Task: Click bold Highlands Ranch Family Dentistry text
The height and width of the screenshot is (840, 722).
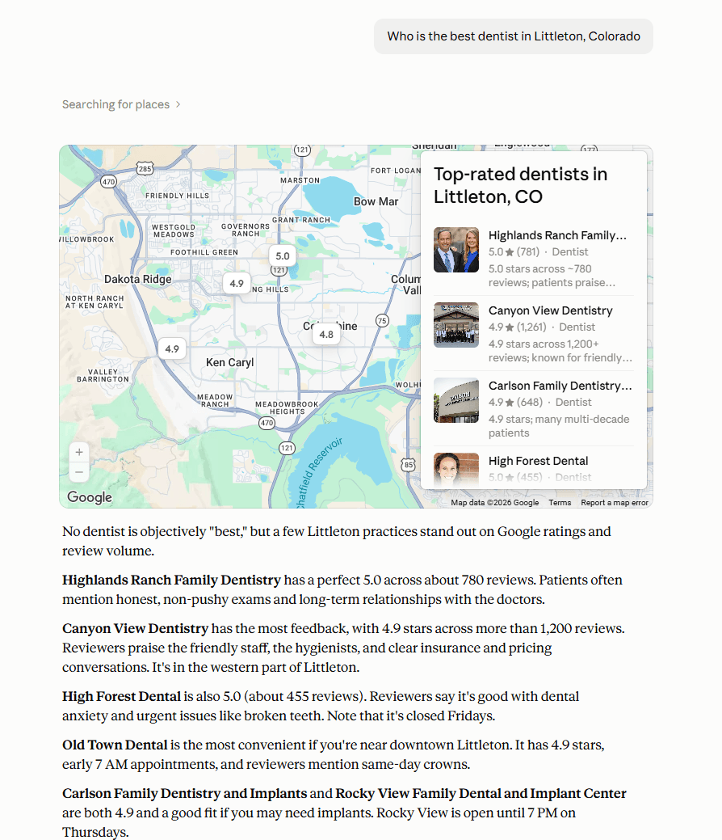Action: (171, 580)
